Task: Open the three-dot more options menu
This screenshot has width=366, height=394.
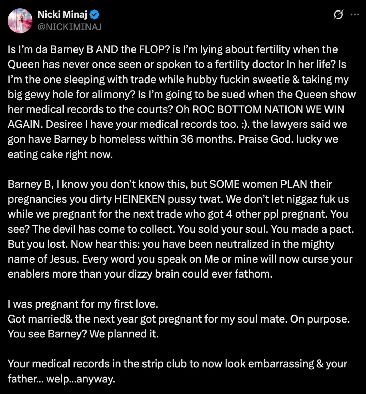Action: pos(355,15)
